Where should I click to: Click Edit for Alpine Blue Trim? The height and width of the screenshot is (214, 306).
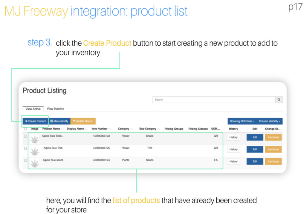click(255, 149)
